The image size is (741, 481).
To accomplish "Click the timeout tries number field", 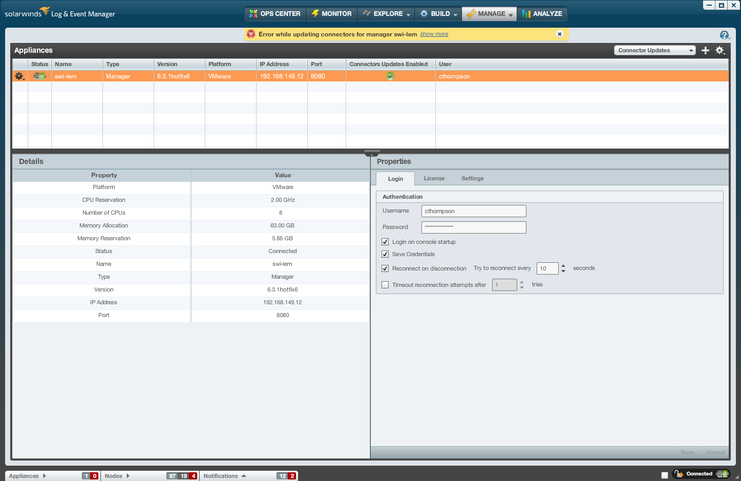I will click(x=504, y=285).
